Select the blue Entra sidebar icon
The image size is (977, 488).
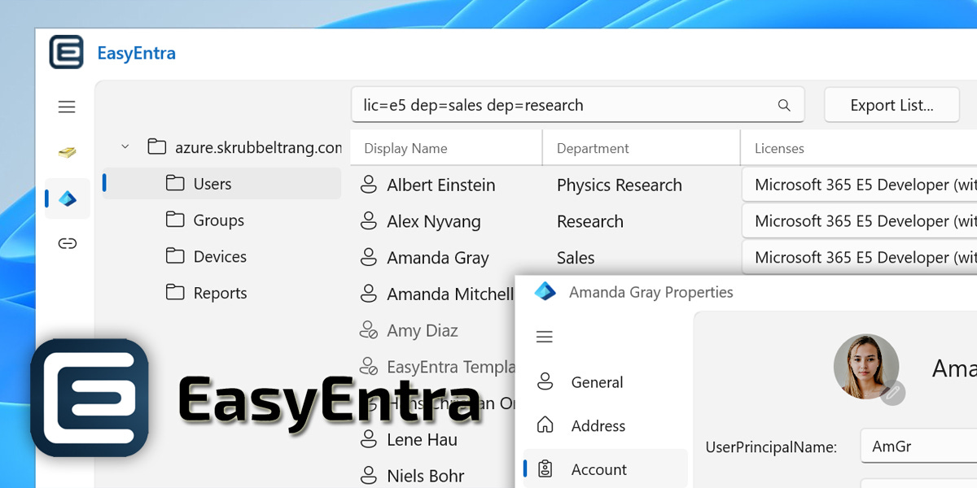click(68, 198)
